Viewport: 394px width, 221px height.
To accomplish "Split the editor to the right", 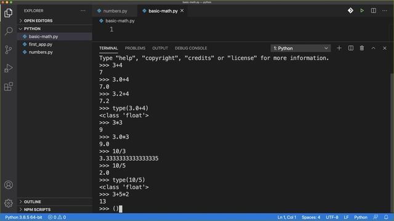I will coord(374,10).
